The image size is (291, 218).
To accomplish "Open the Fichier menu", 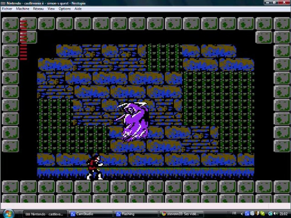I will tap(7, 9).
